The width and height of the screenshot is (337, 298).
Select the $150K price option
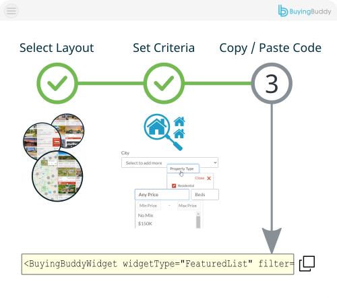[145, 224]
